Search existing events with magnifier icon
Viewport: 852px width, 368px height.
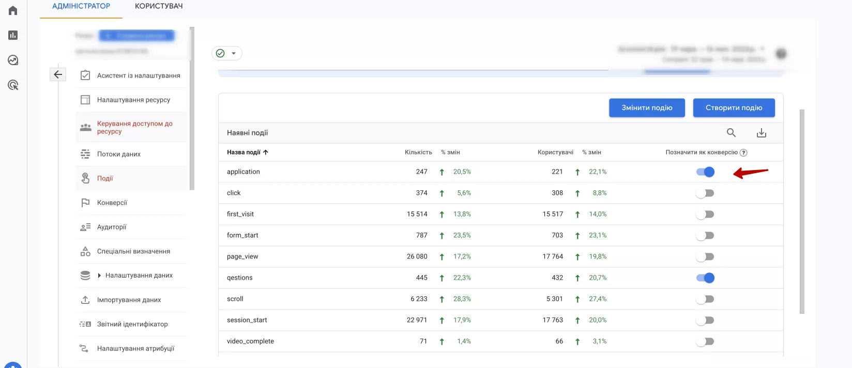click(731, 133)
